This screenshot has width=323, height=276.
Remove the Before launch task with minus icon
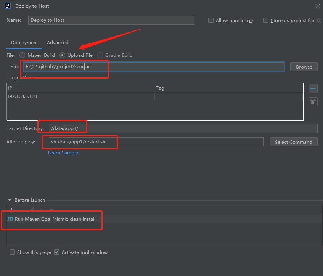(21, 209)
